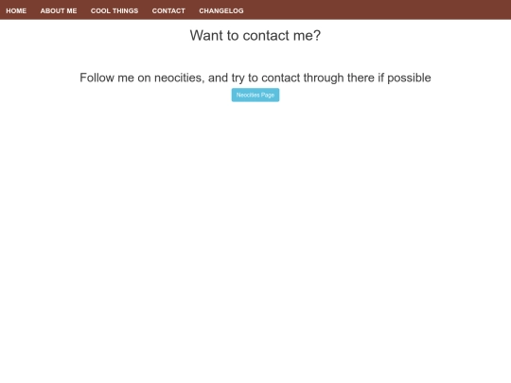Click the word 'THINGS' in the navbar
Viewport: 511px width, 383px height.
[x=125, y=10]
